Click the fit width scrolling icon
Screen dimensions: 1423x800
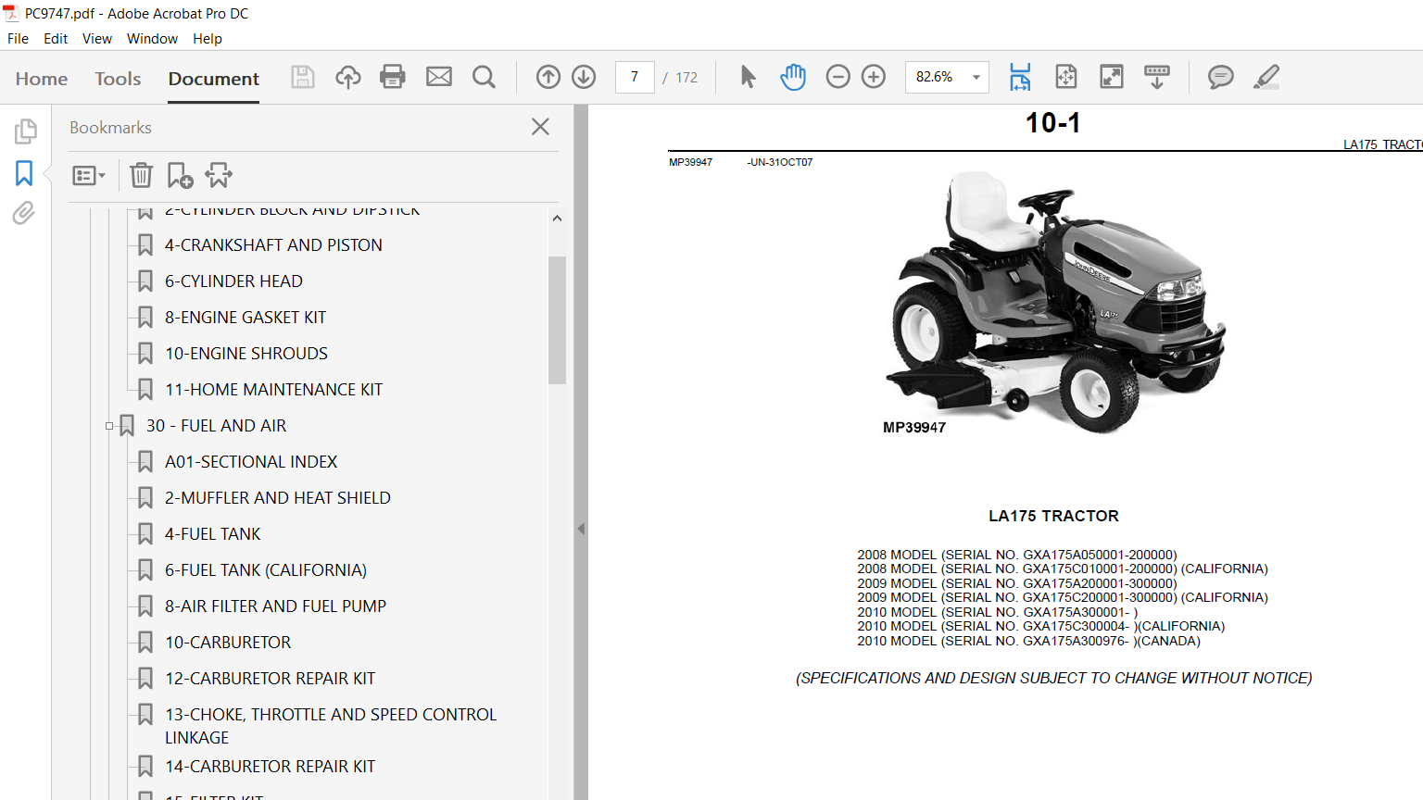[x=1020, y=77]
